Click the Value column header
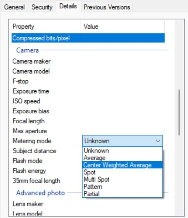 click(x=122, y=27)
